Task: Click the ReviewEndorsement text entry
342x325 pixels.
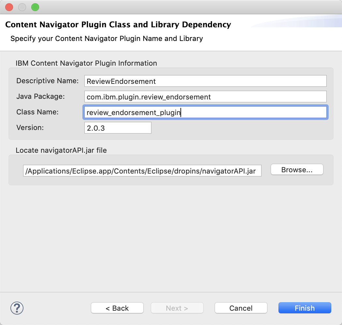Action: click(121, 81)
